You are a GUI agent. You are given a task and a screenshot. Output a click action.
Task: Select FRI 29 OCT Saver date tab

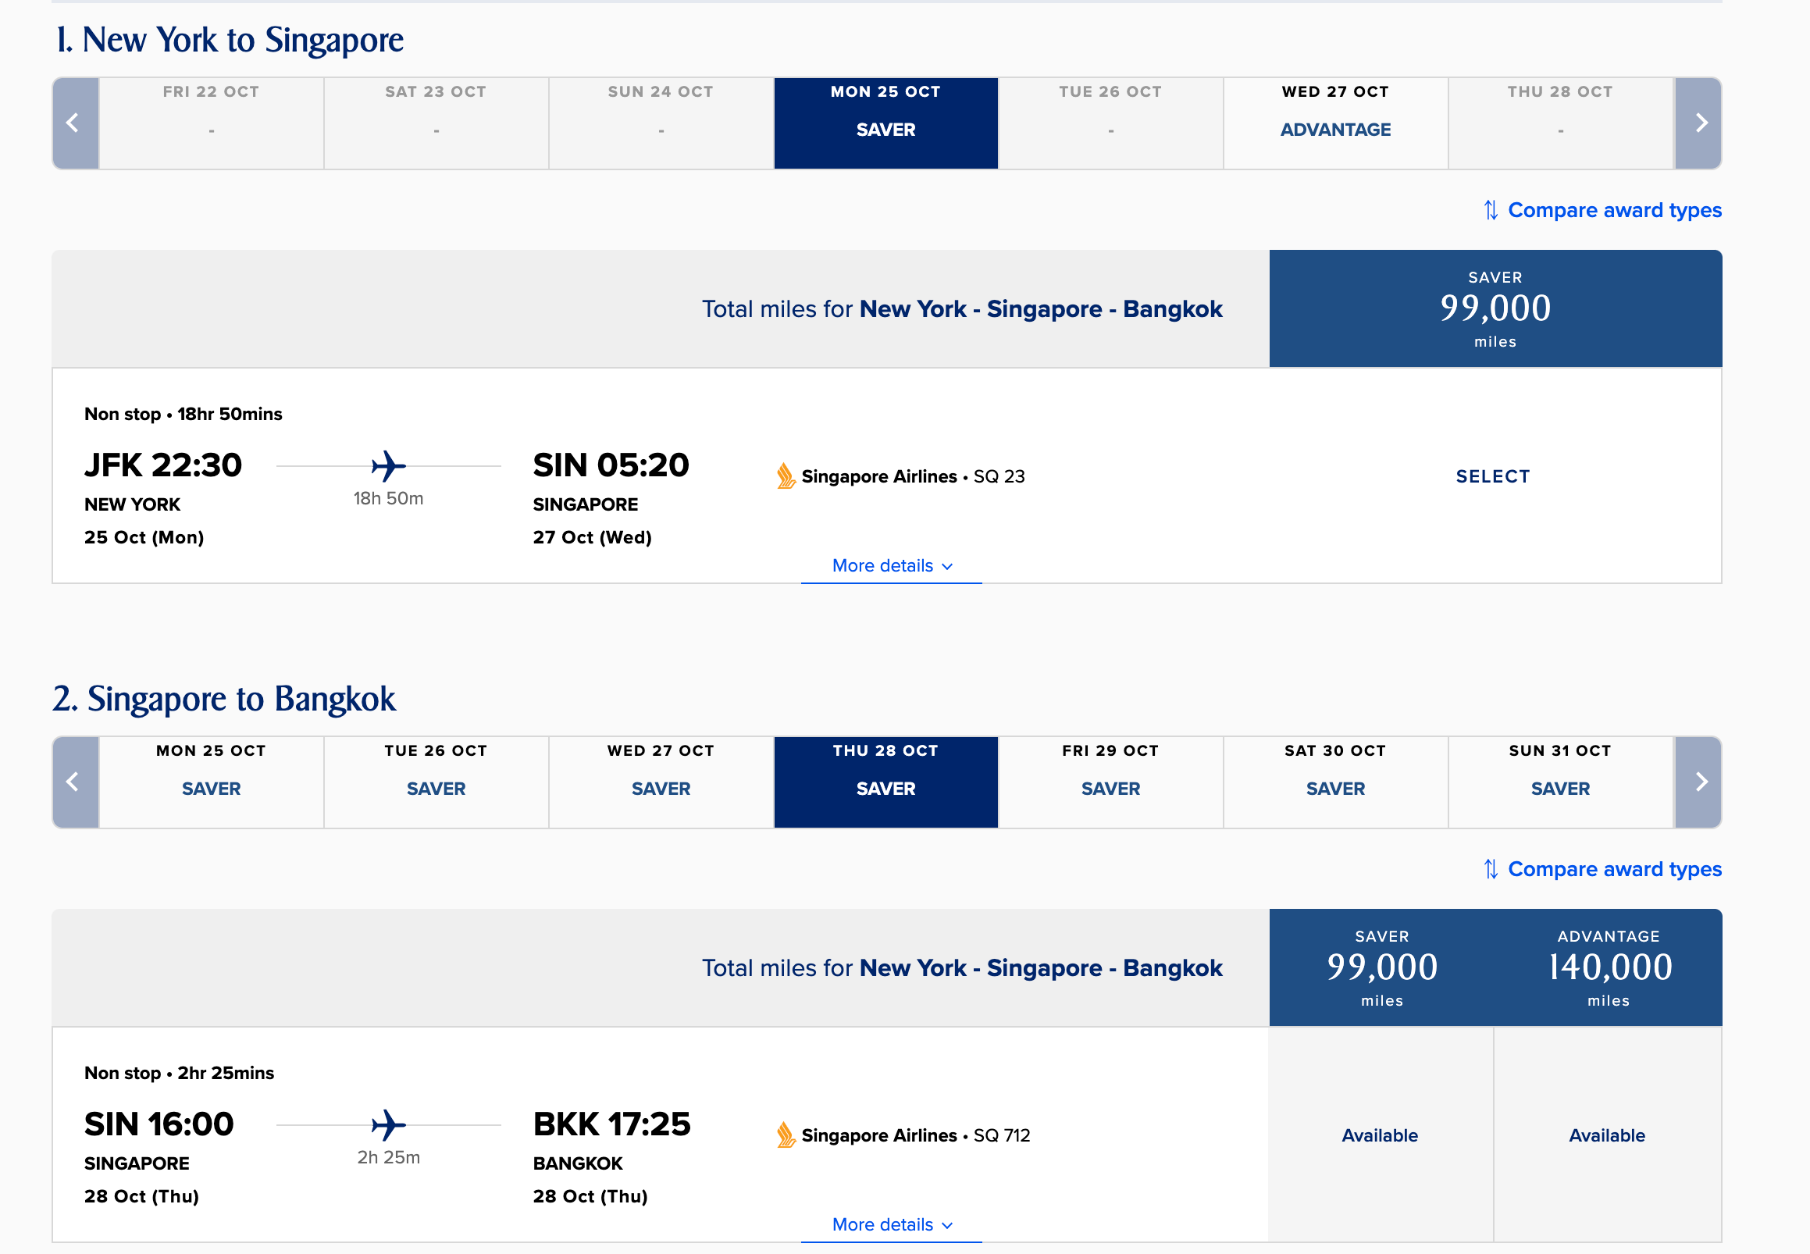tap(1110, 782)
